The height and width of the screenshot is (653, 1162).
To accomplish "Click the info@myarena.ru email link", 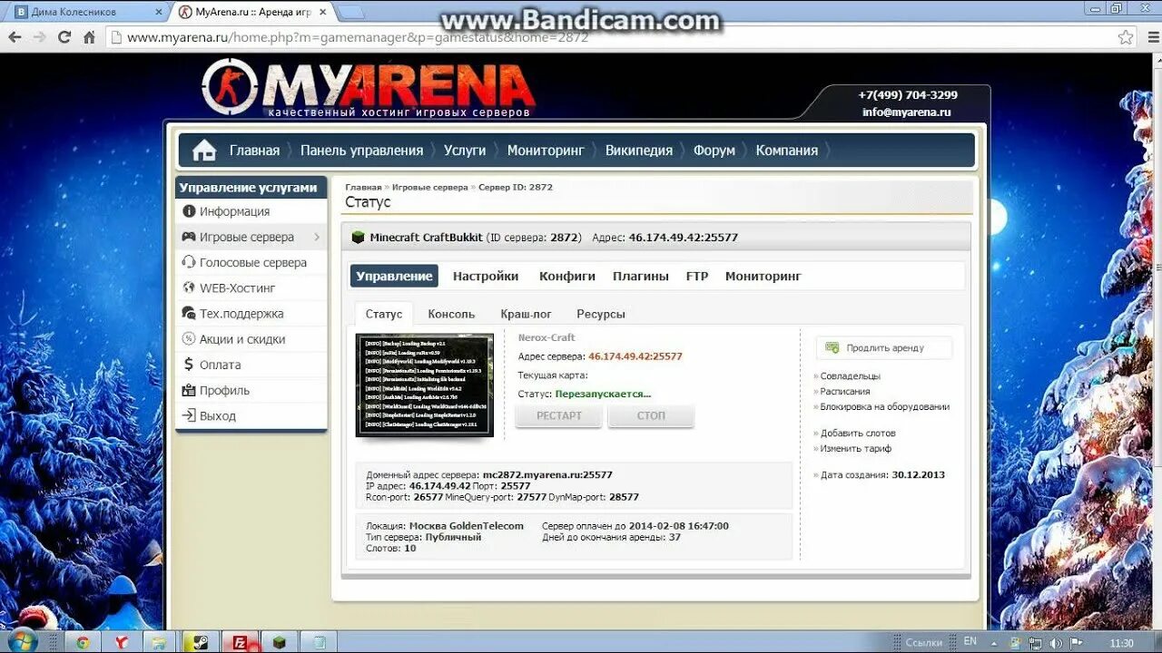I will click(907, 112).
